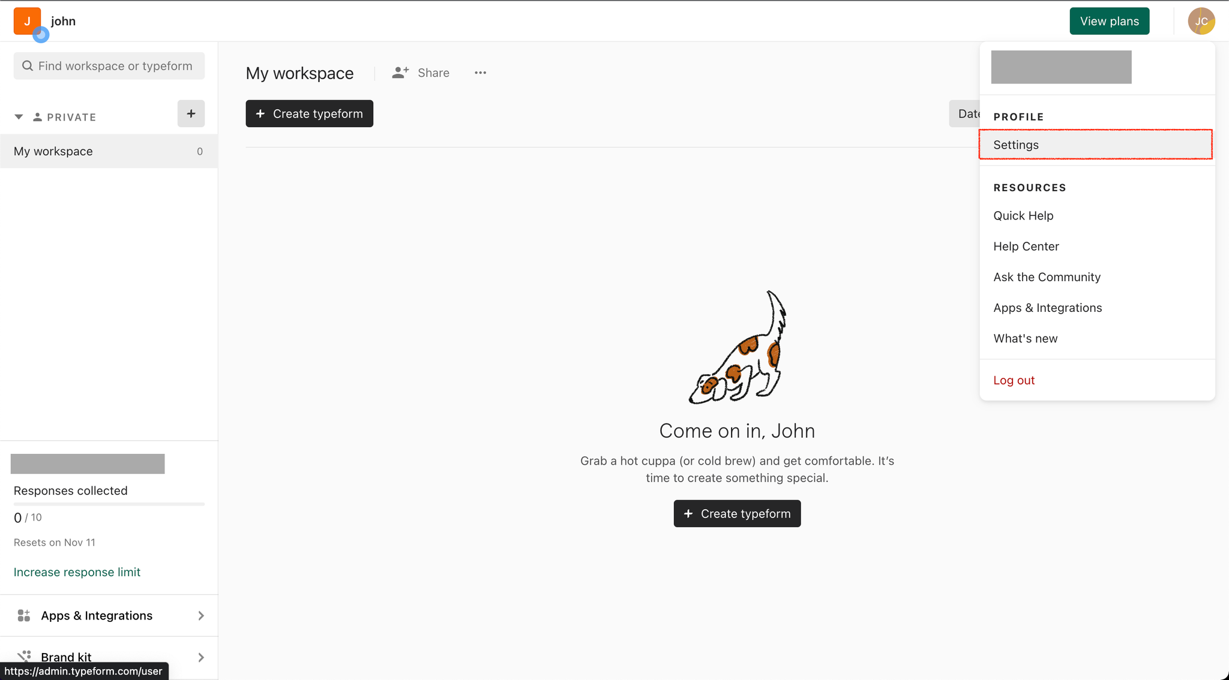
Task: Click Log out
Action: click(1014, 380)
